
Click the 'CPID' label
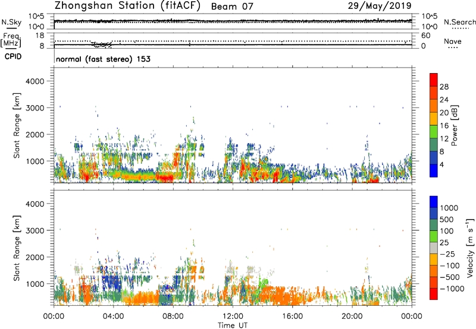(13, 56)
